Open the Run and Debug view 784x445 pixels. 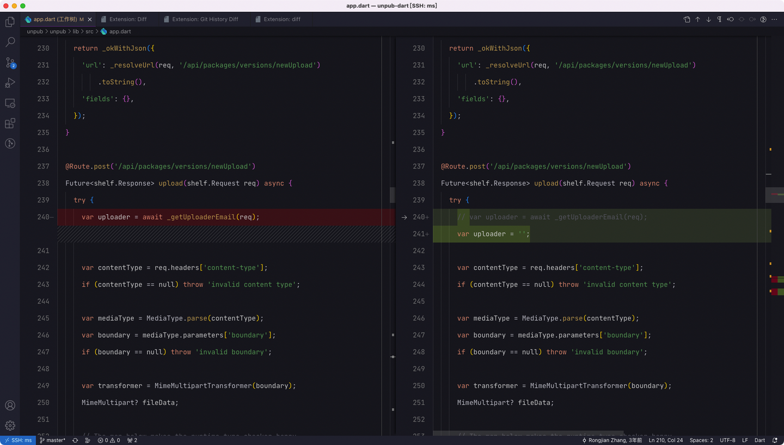10,83
